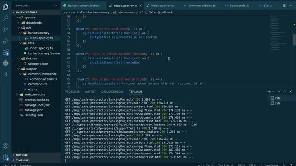296x166 pixels.
Task: Open editor more actions ellipsis
Action: pos(291,6)
